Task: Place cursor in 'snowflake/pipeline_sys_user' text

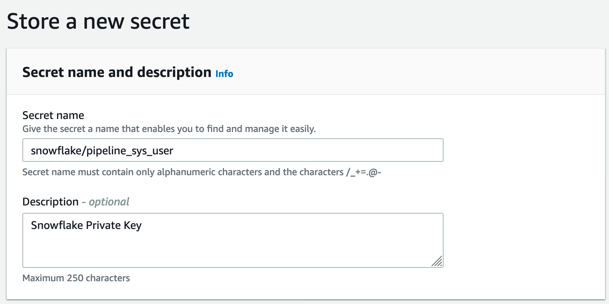Action: 102,150
